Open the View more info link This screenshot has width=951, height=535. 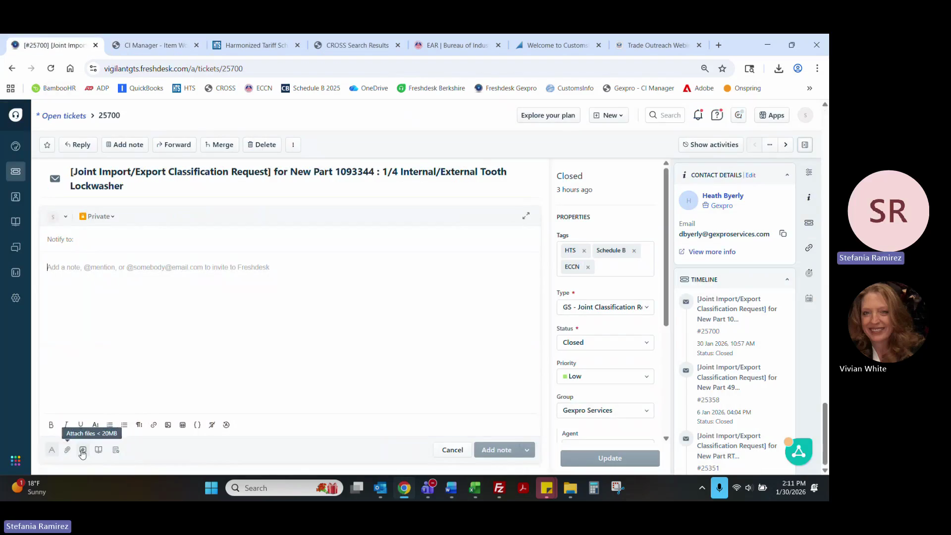(x=711, y=252)
